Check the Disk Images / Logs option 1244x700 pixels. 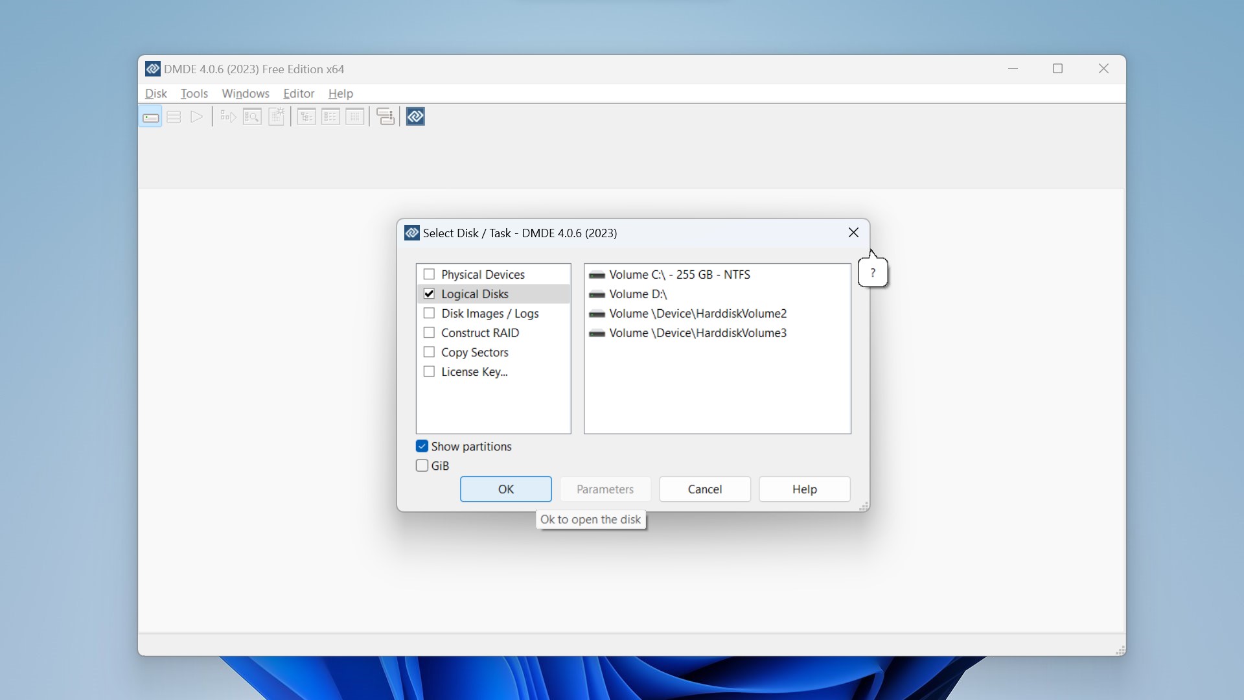pyautogui.click(x=429, y=313)
